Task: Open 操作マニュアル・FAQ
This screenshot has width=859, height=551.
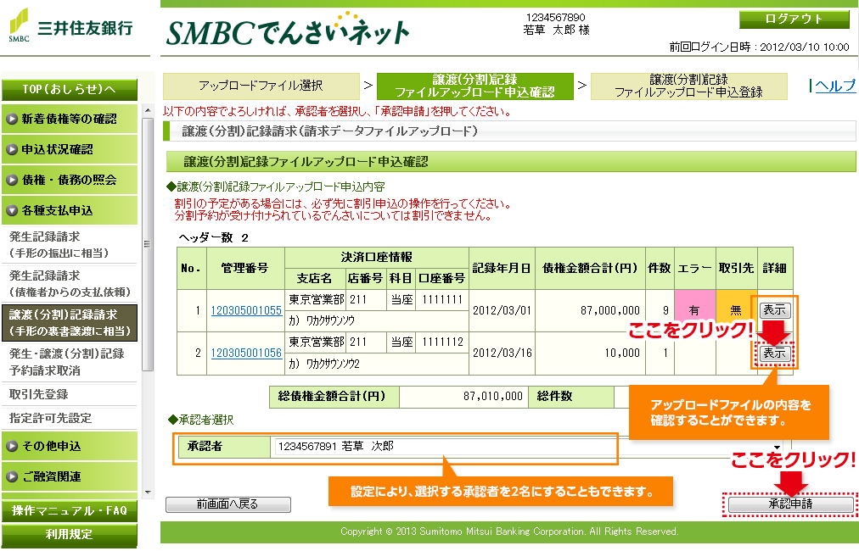Action: (70, 510)
